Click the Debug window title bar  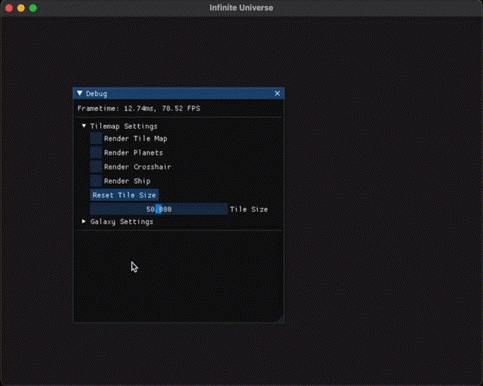[179, 93]
